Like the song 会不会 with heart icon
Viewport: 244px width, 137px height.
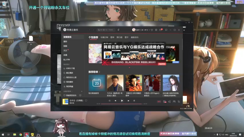click(x=86, y=100)
